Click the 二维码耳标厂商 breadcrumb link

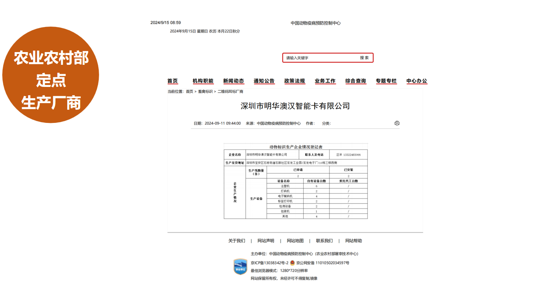point(230,91)
